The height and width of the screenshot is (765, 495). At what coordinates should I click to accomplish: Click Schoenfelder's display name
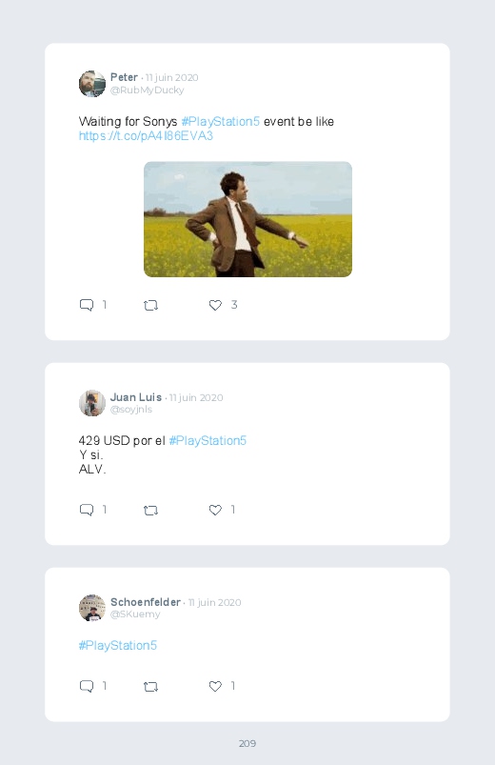point(146,602)
